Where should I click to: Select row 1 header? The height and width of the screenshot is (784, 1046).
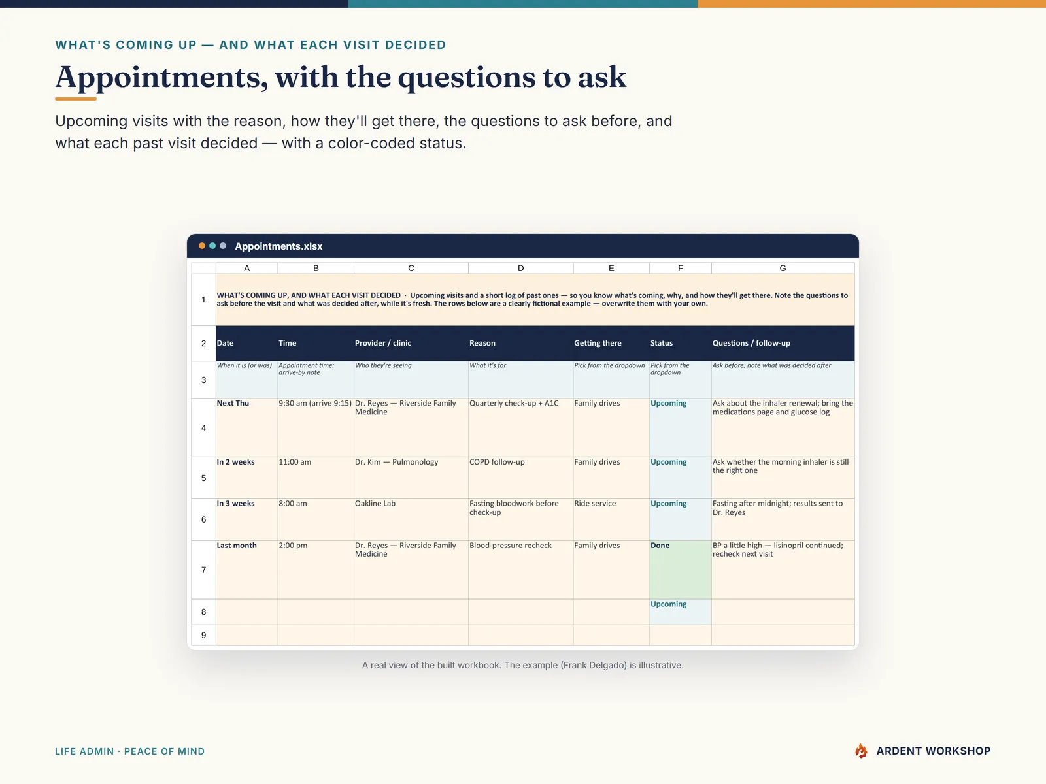(x=203, y=299)
